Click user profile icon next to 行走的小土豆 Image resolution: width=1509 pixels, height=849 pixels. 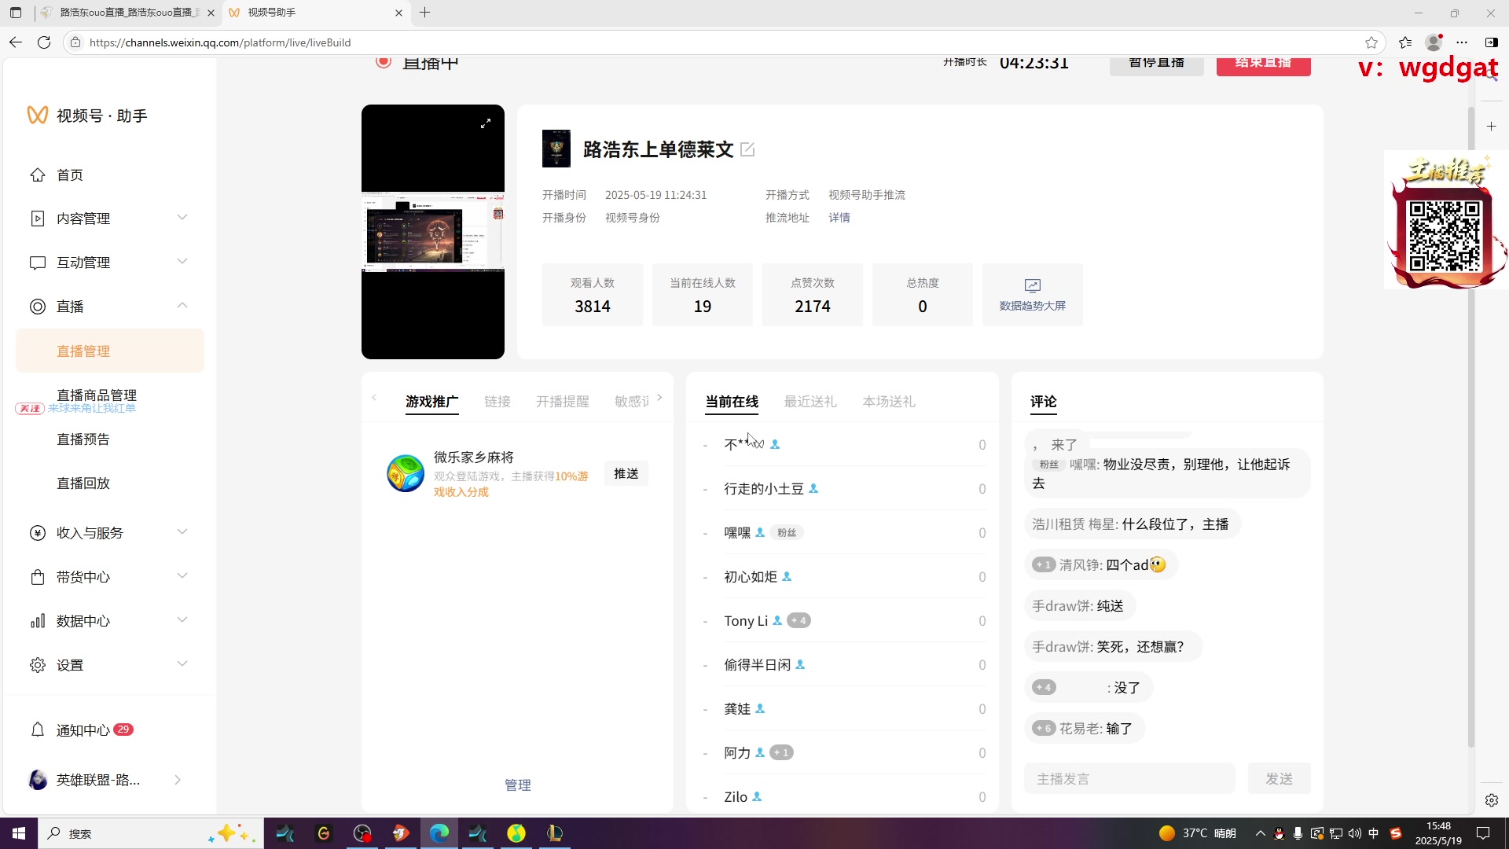[813, 489]
